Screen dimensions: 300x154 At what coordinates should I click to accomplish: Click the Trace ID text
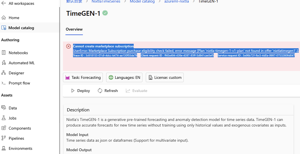pos(105,56)
